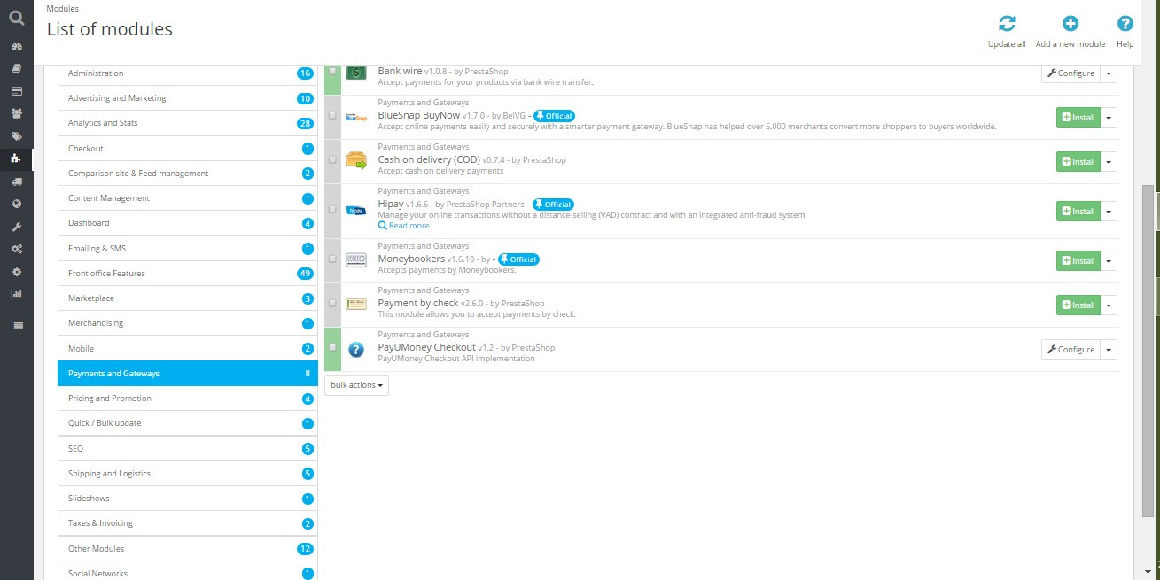This screenshot has height=580, width=1160.
Task: Install the BlueSnap BuyNow module
Action: click(1078, 117)
